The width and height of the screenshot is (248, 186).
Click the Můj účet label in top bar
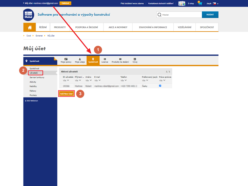click(x=29, y=3)
